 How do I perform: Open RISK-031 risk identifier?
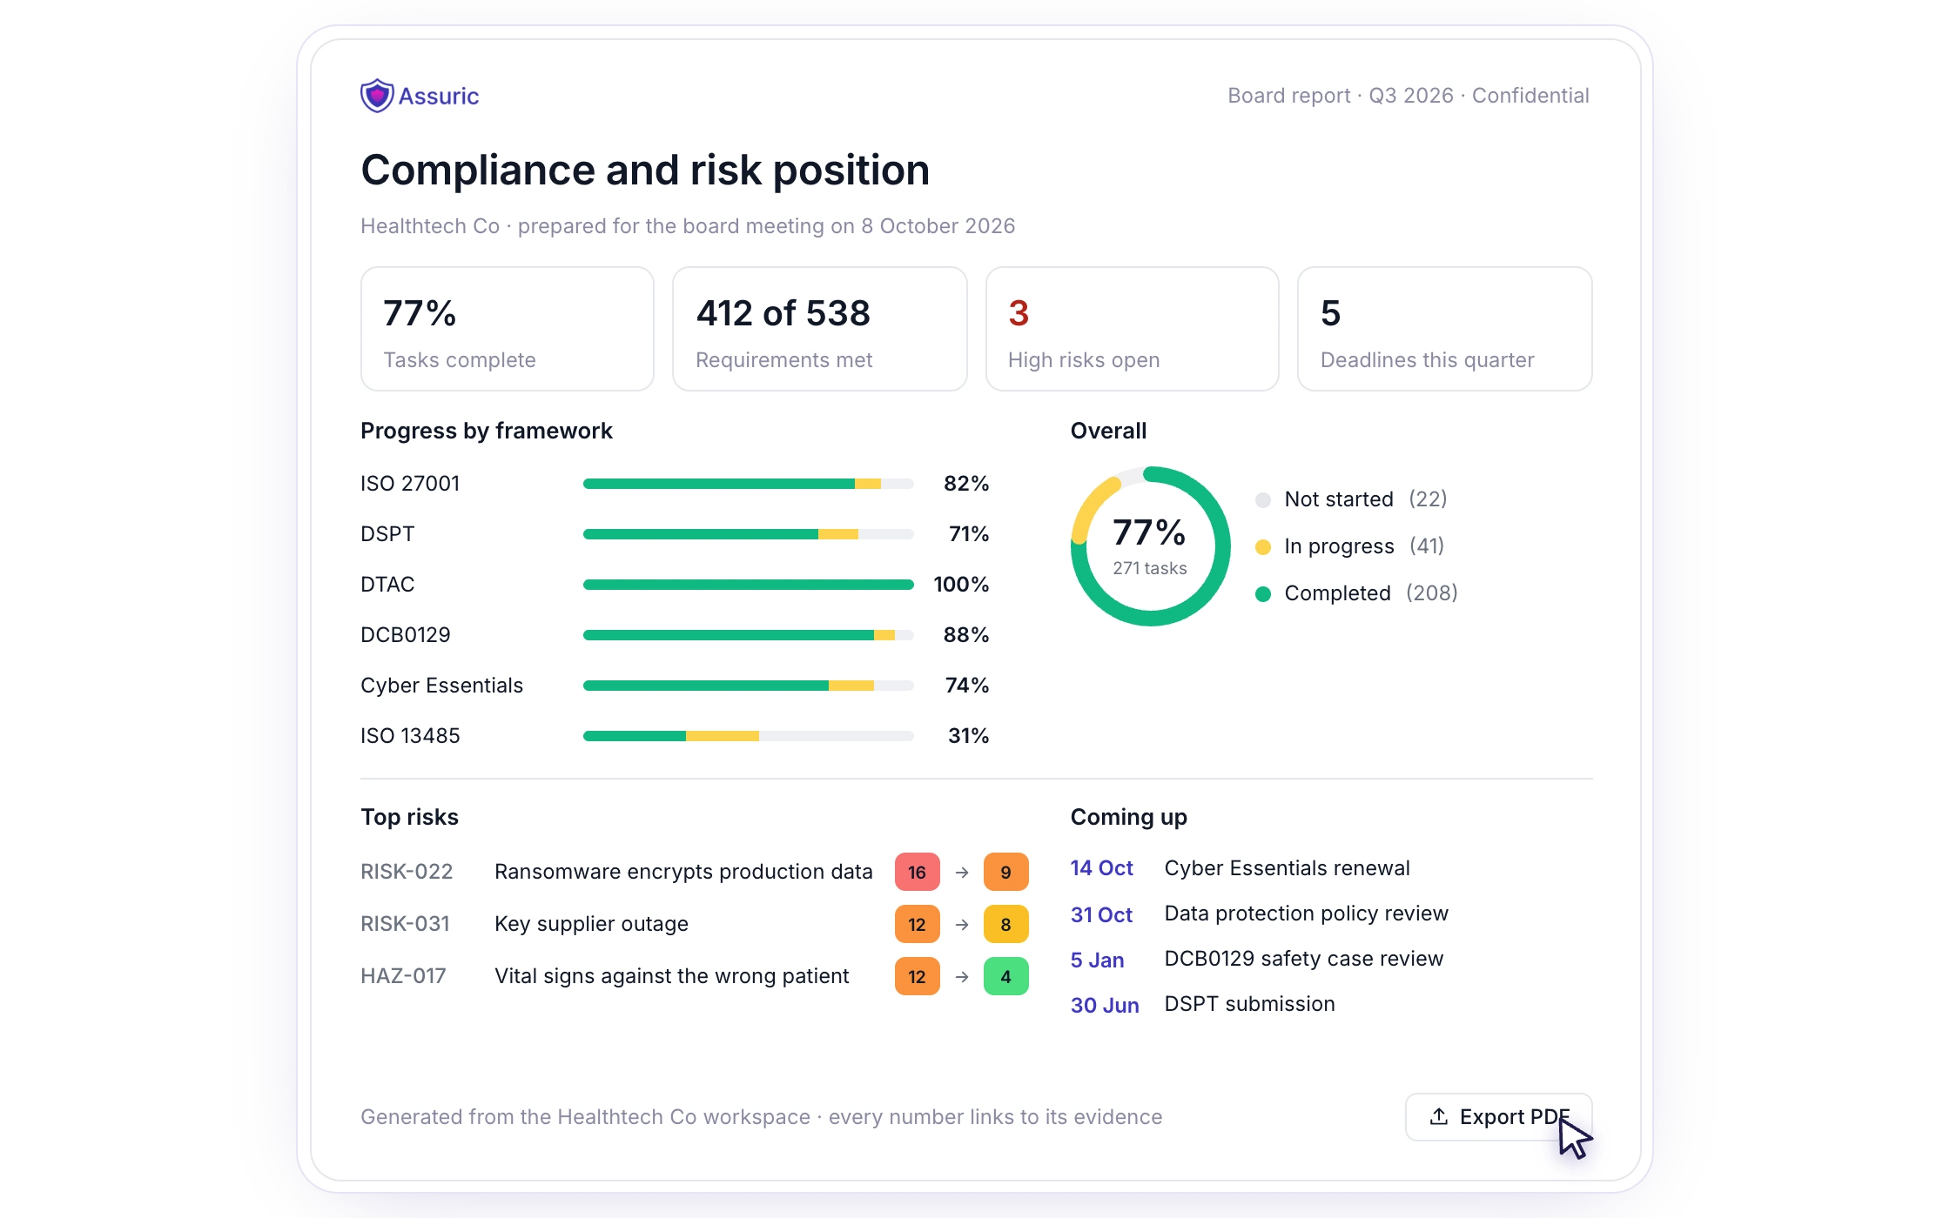point(406,924)
